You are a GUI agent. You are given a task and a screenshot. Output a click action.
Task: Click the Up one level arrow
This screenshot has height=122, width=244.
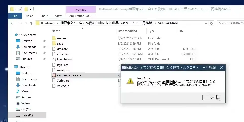coord(31,23)
